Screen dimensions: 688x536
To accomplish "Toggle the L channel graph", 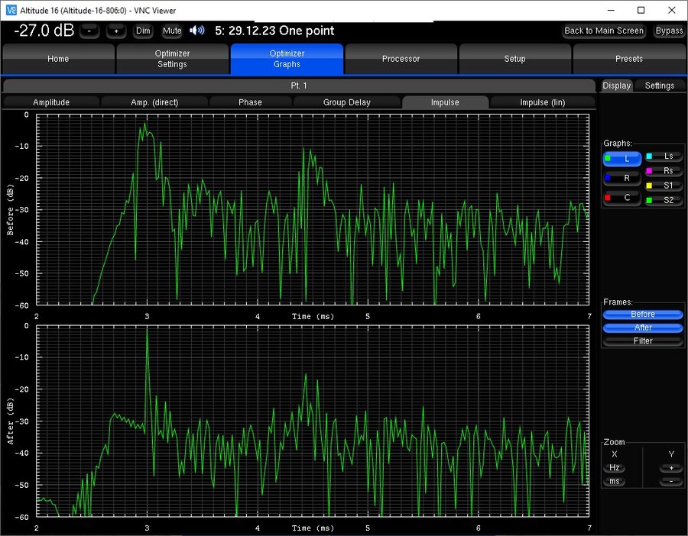I will pyautogui.click(x=622, y=159).
